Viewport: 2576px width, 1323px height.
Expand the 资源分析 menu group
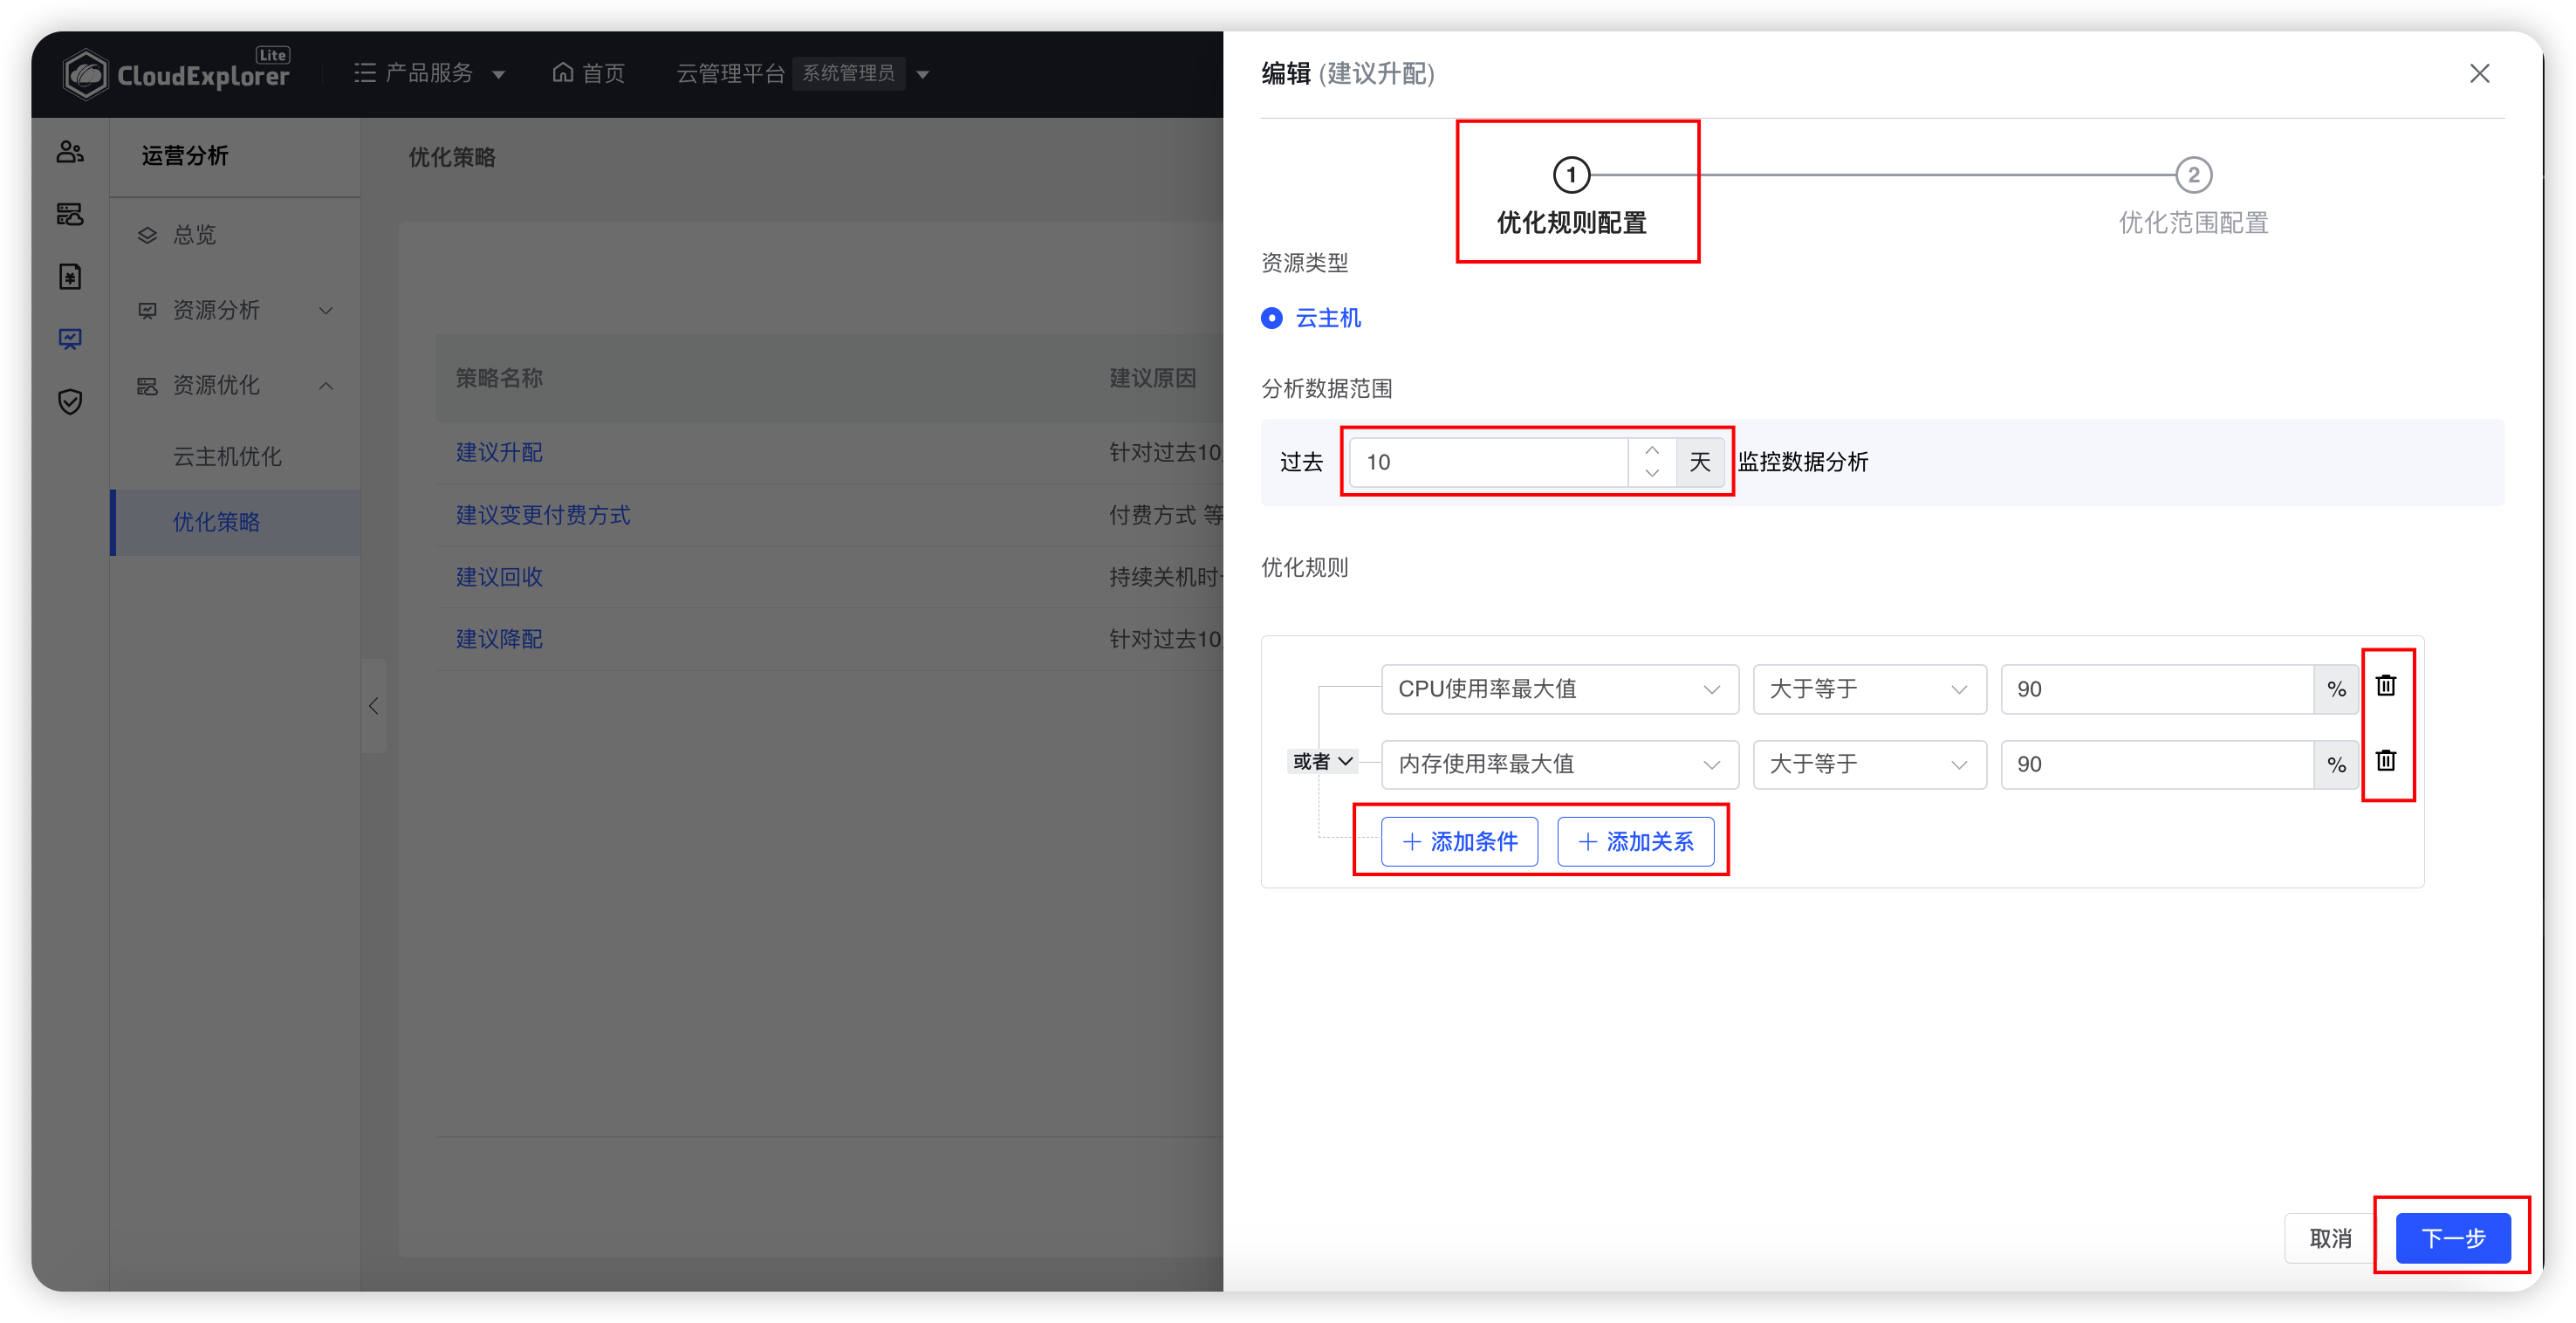click(234, 310)
